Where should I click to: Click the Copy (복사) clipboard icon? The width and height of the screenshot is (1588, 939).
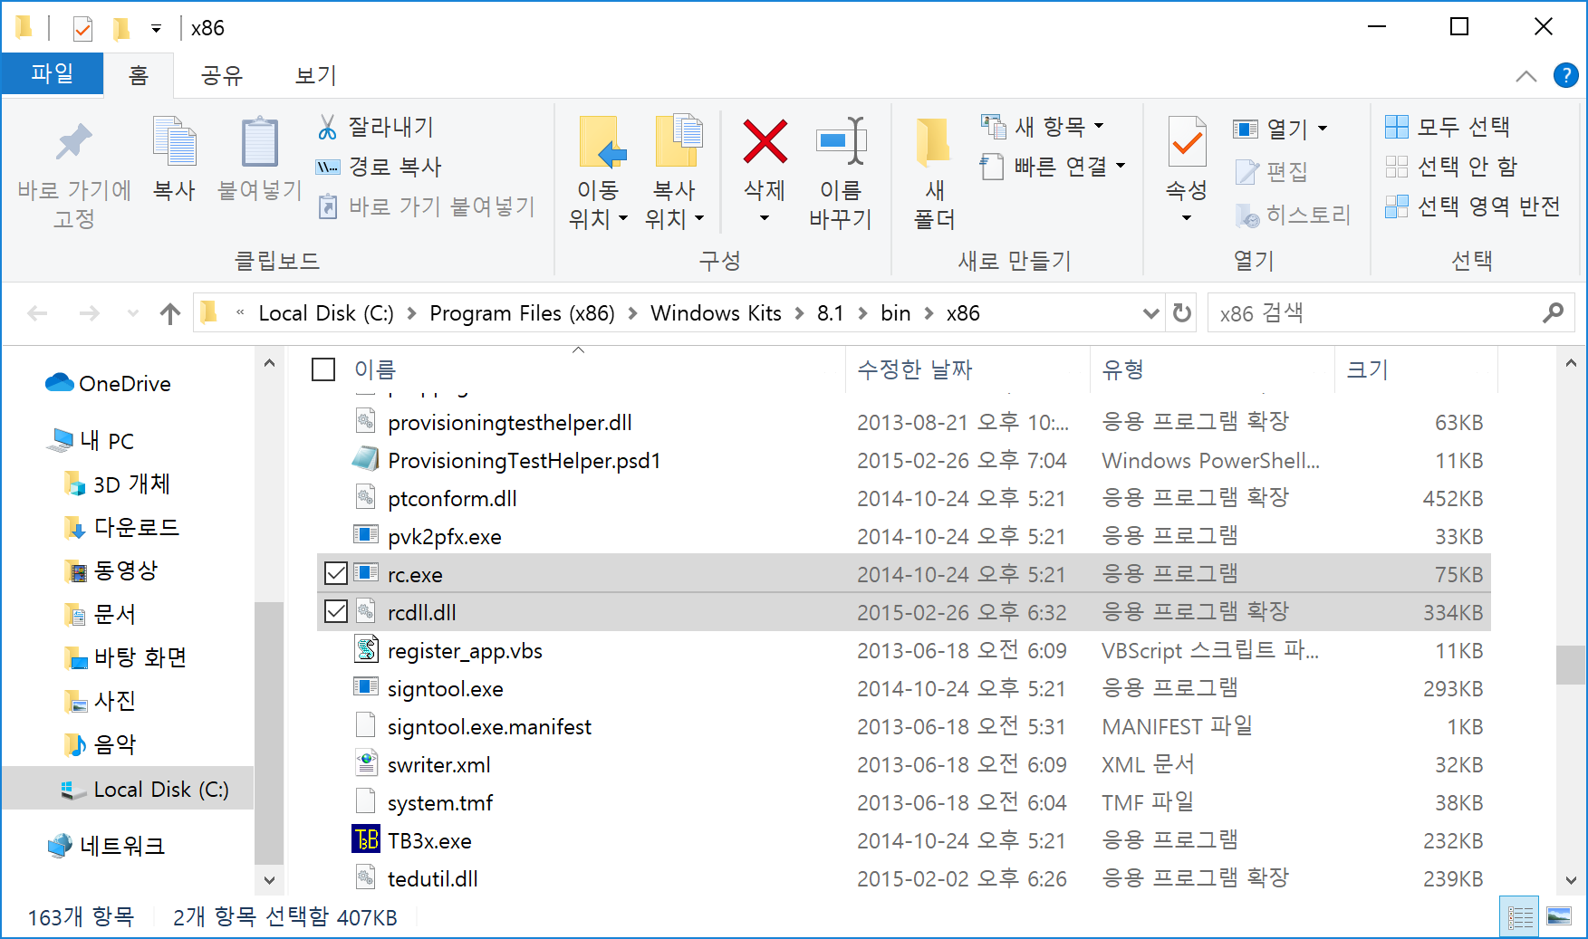[174, 142]
